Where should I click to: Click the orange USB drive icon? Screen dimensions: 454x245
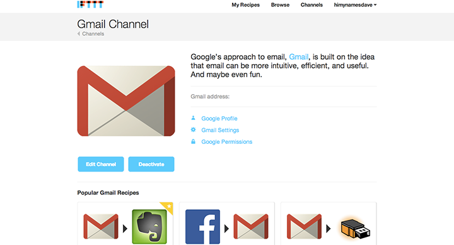point(354,229)
